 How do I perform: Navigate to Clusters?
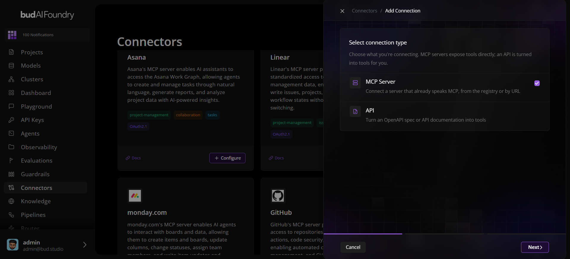coord(45,79)
